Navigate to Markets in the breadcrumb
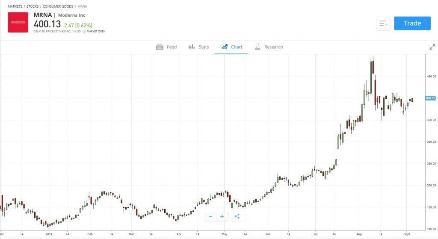The width and height of the screenshot is (438, 239). click(x=15, y=7)
